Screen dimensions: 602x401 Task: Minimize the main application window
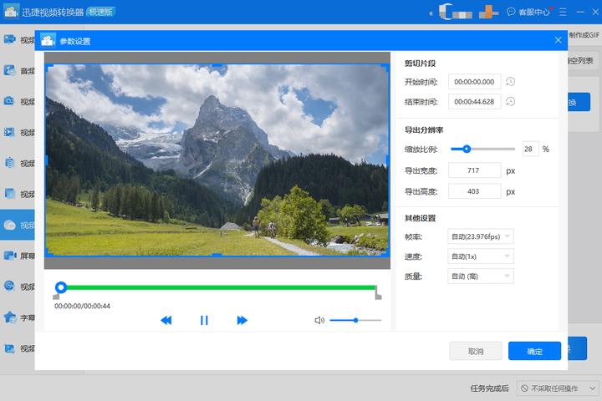[x=580, y=12]
